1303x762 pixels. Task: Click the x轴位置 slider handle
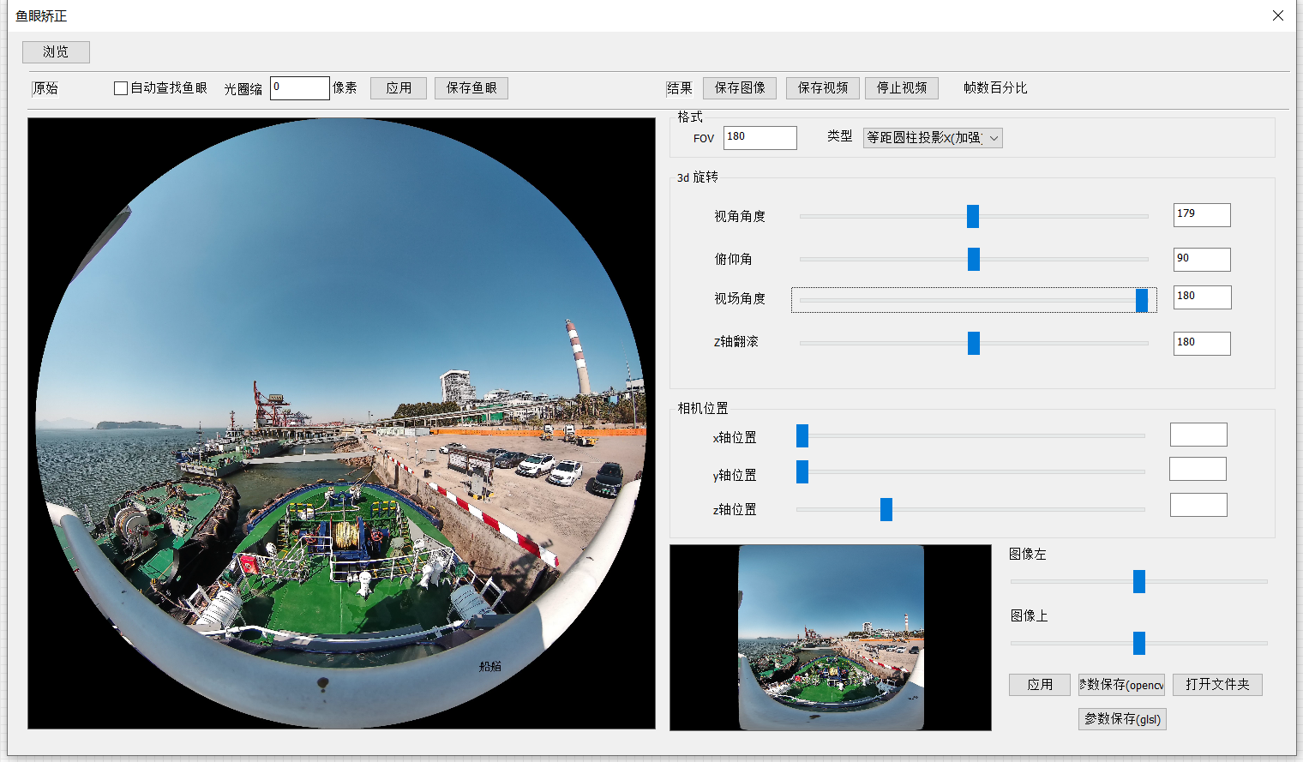tap(802, 435)
